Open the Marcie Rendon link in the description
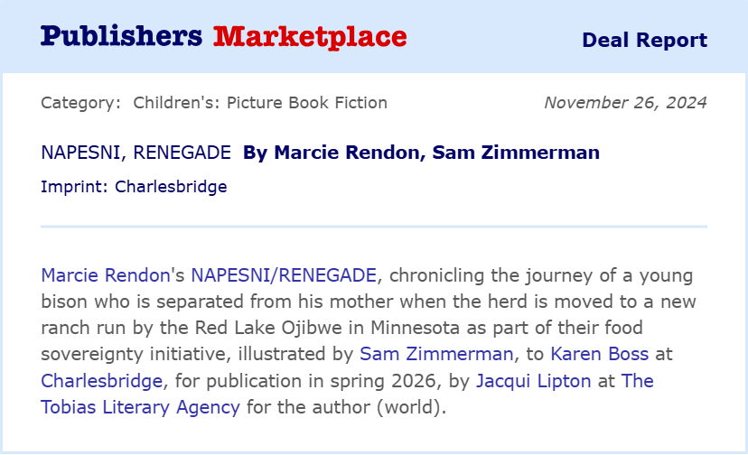Image resolution: width=748 pixels, height=455 pixels. pos(106,275)
